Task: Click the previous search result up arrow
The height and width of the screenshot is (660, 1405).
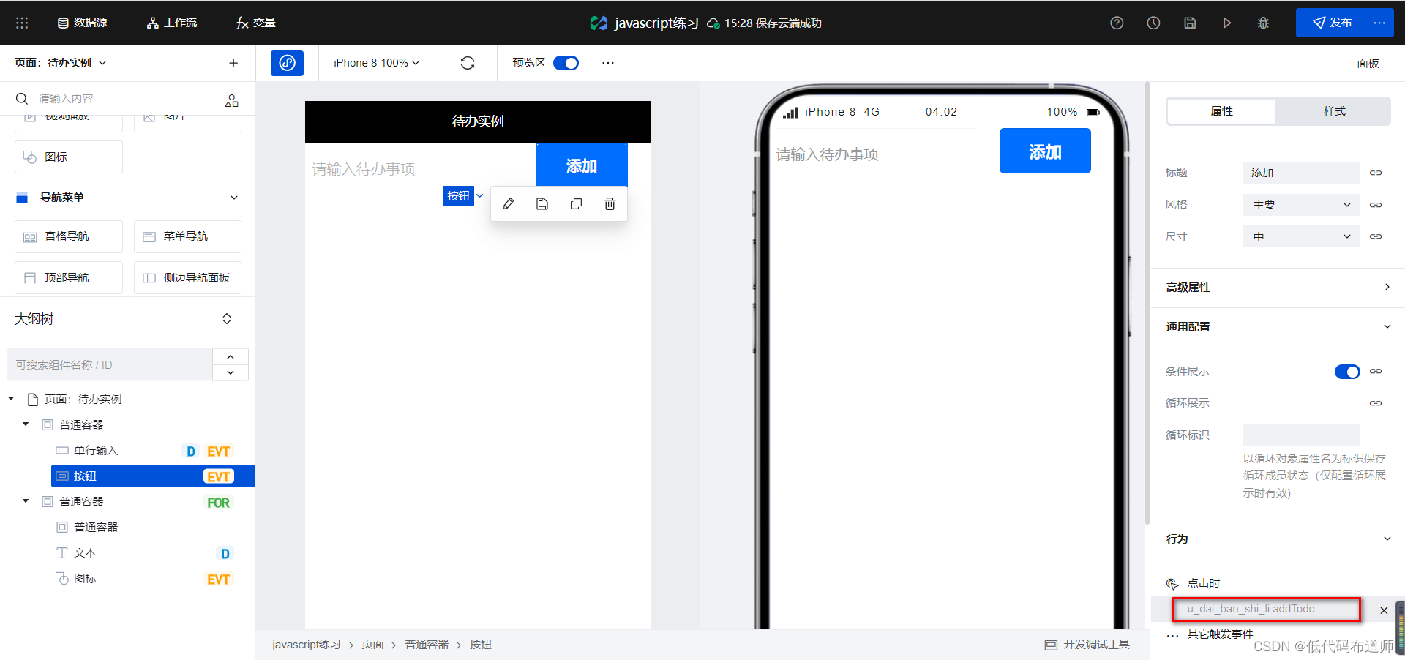Action: click(231, 356)
